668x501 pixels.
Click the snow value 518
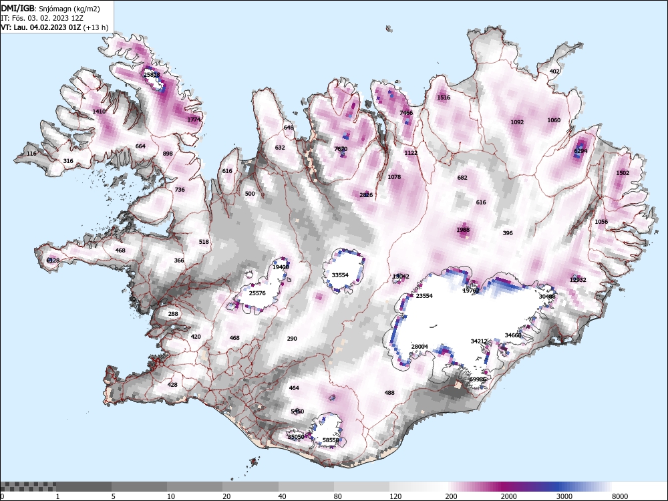click(x=204, y=242)
